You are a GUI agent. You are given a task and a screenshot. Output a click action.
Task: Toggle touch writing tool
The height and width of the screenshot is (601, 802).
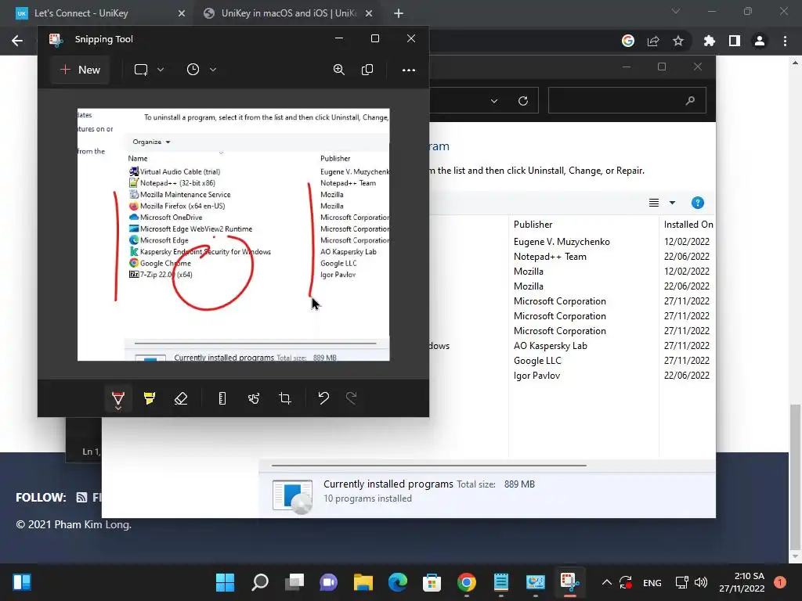coord(254,398)
